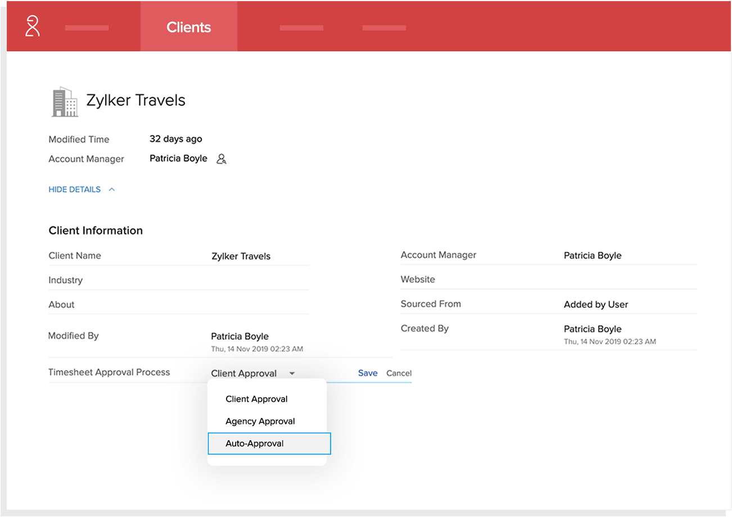Open Timesheet Approval Process dropdown arrow
This screenshot has height=517, width=732.
click(292, 373)
